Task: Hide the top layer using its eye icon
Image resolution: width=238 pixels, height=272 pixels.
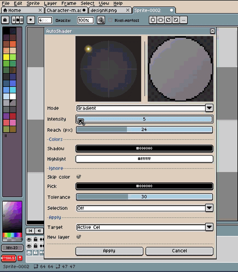Action: tap(29, 239)
